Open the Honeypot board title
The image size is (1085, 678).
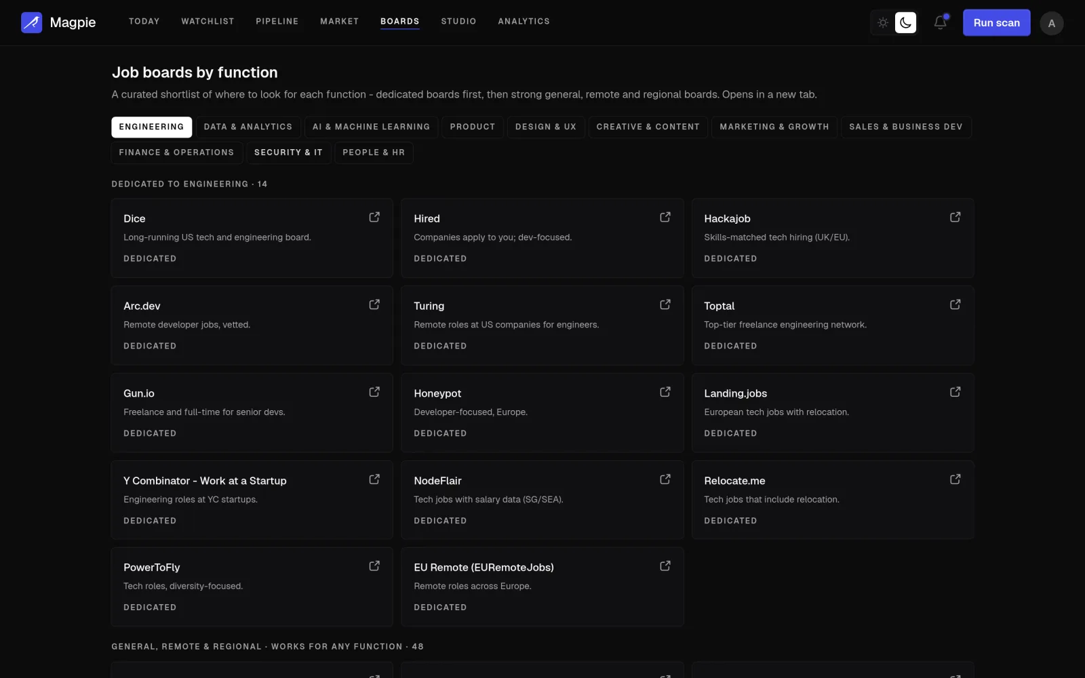(x=437, y=393)
